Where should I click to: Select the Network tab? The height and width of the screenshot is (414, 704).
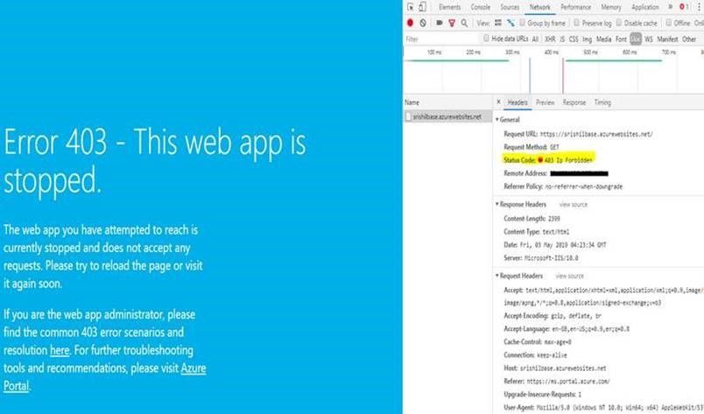click(539, 7)
